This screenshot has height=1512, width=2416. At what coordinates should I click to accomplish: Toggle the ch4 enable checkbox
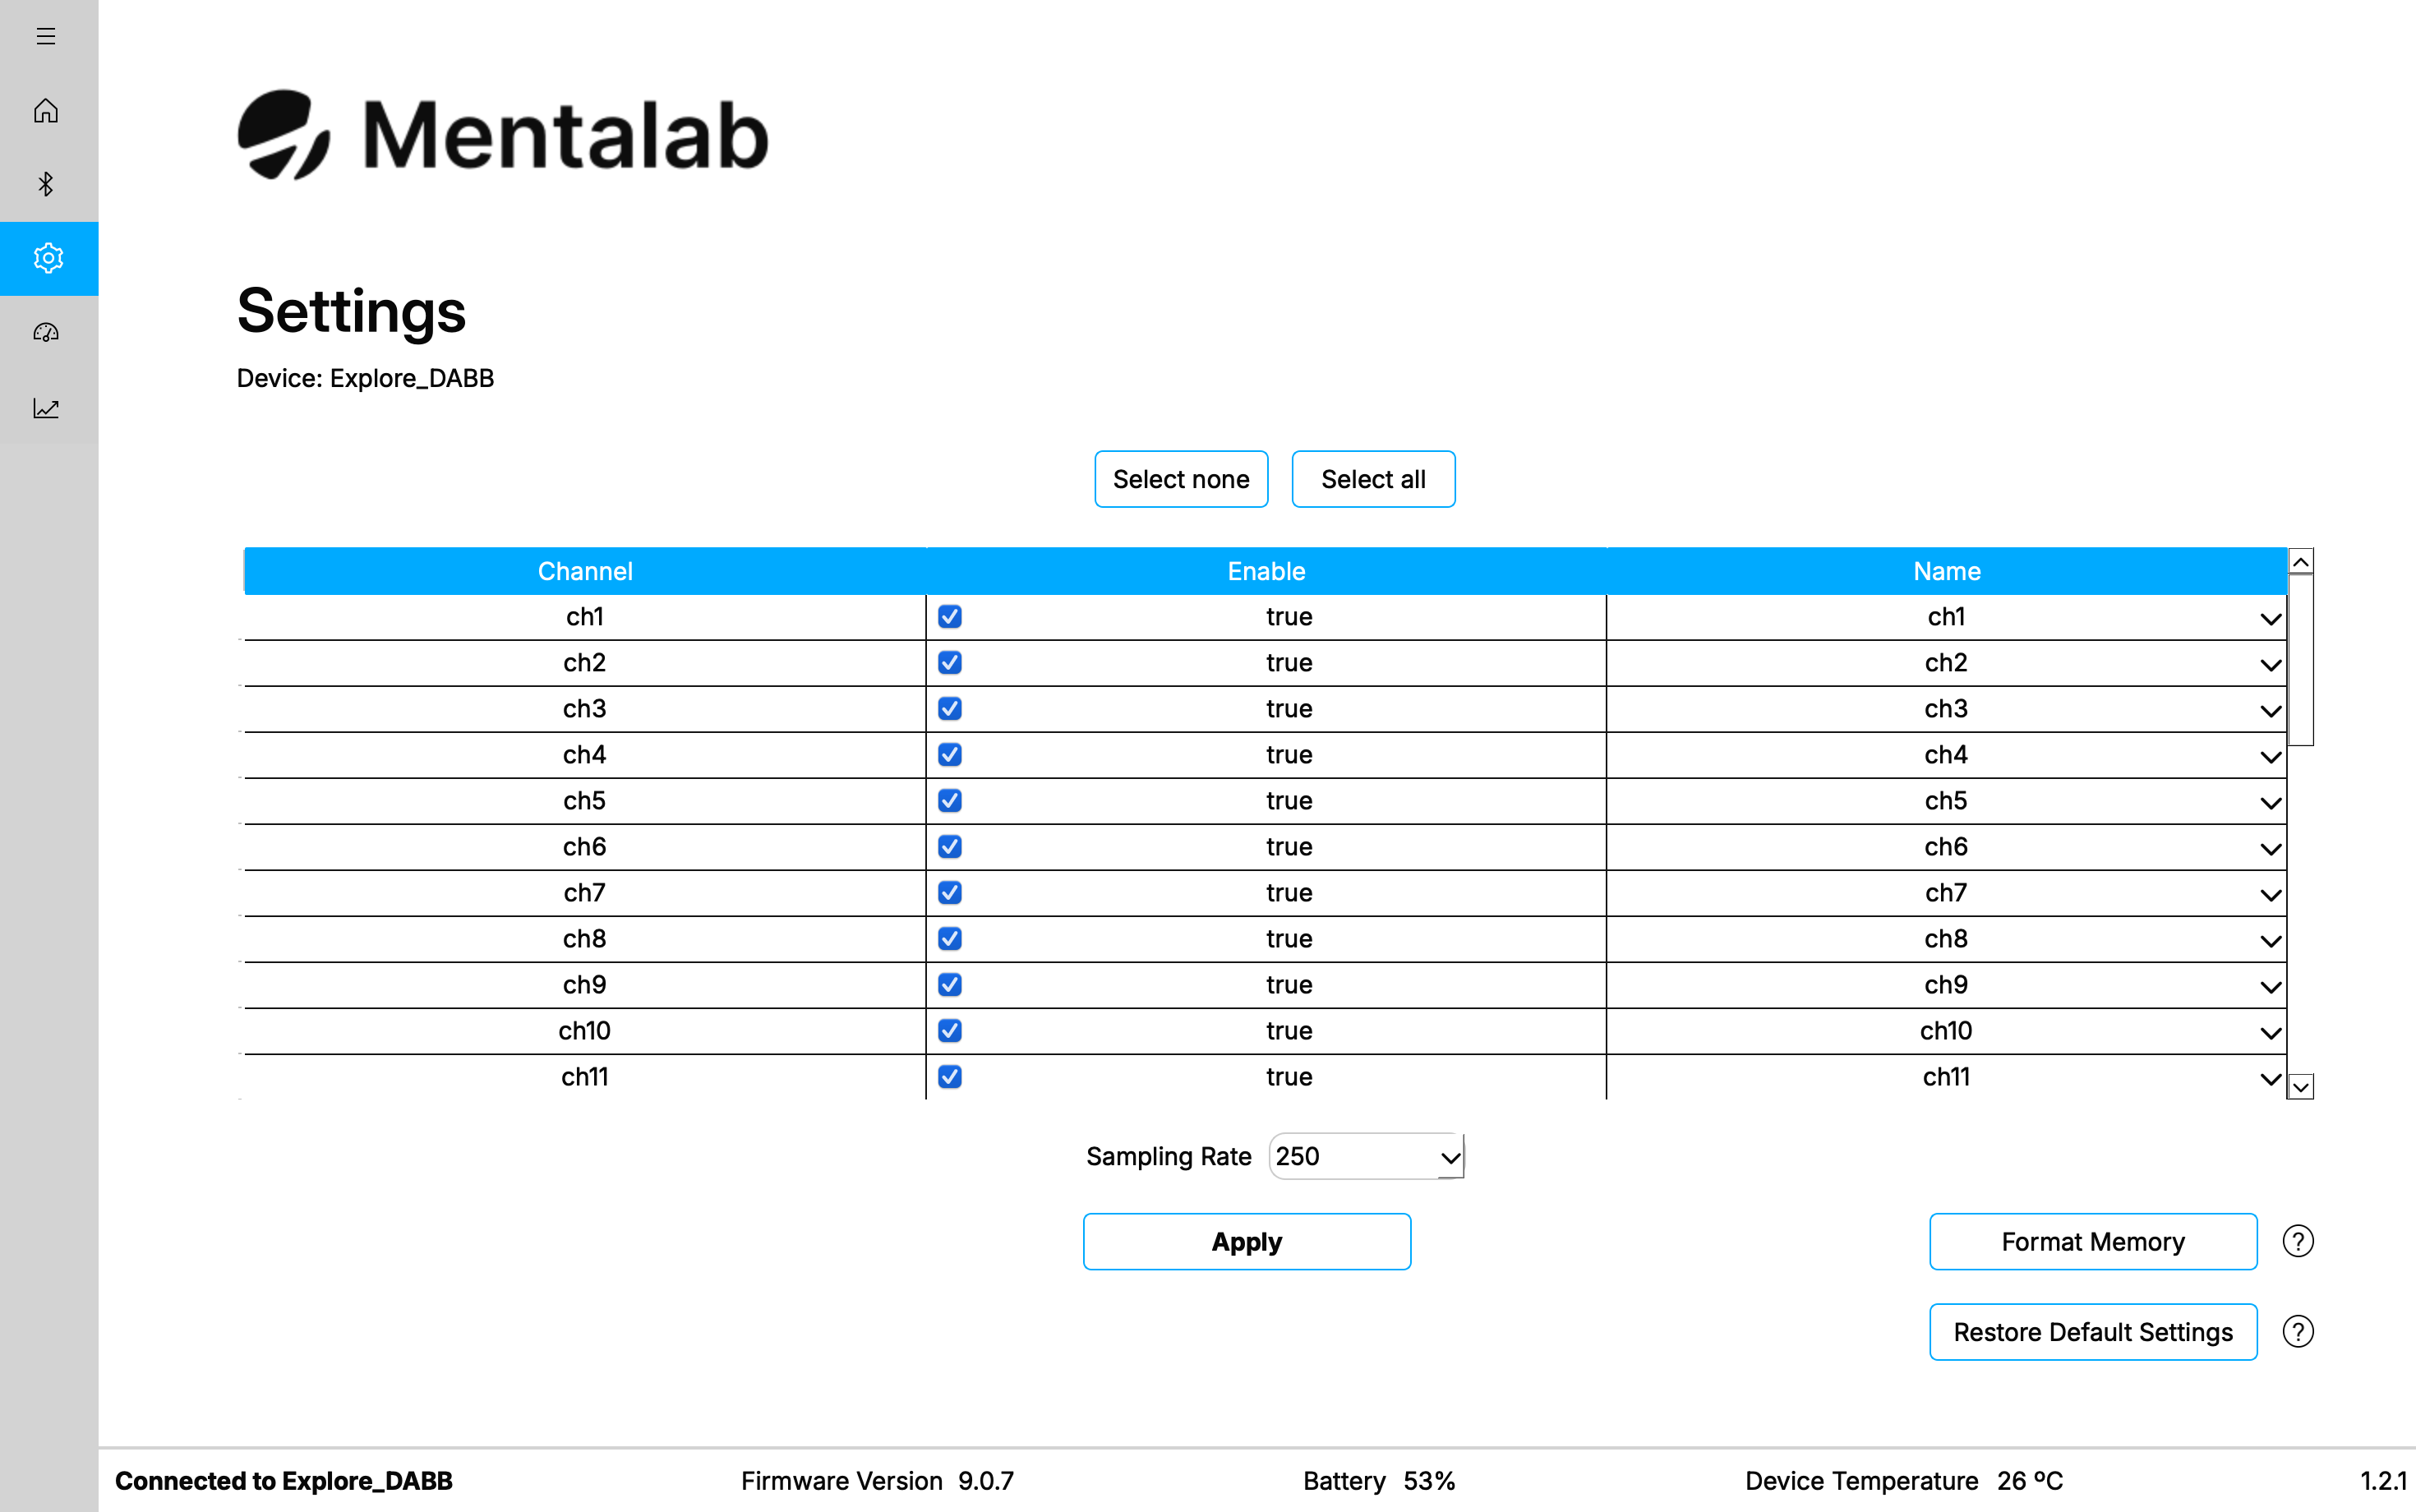point(950,755)
